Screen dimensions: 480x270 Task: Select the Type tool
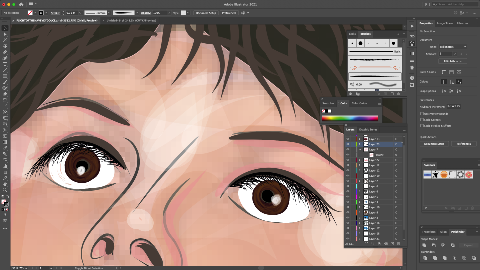(5, 64)
